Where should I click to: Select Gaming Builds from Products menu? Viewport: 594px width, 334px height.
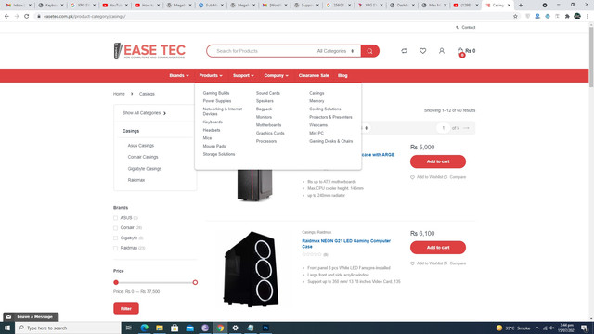point(216,93)
